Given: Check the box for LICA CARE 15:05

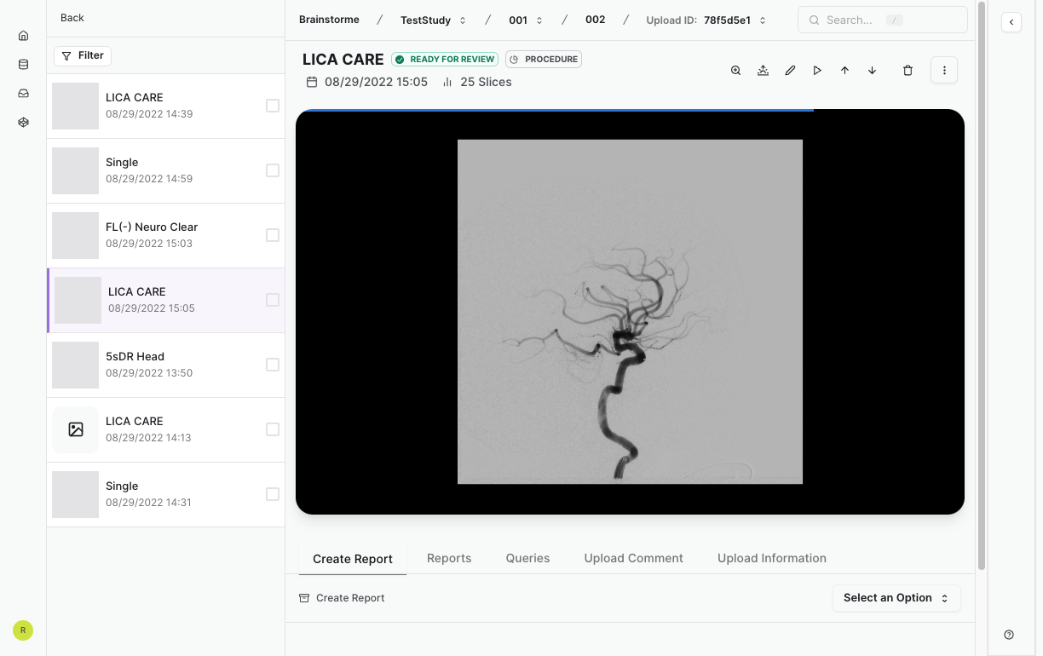Looking at the screenshot, I should [273, 300].
